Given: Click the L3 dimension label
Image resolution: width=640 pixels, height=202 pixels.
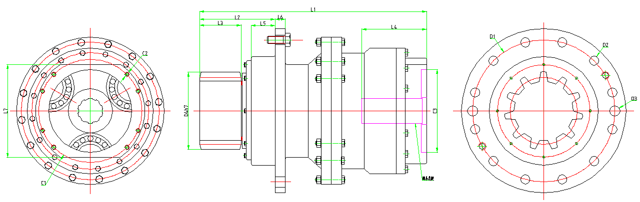Looking at the screenshot, I should click(220, 23).
